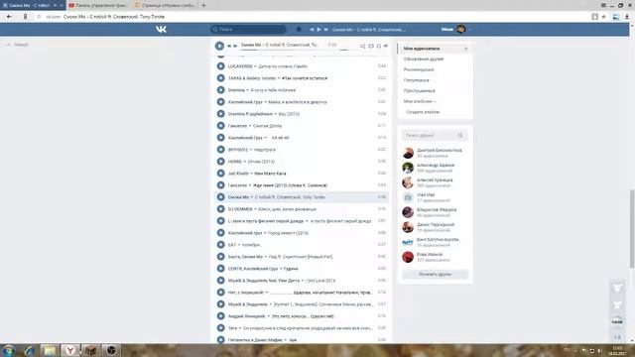Open notifications bell in VK header

[299, 29]
